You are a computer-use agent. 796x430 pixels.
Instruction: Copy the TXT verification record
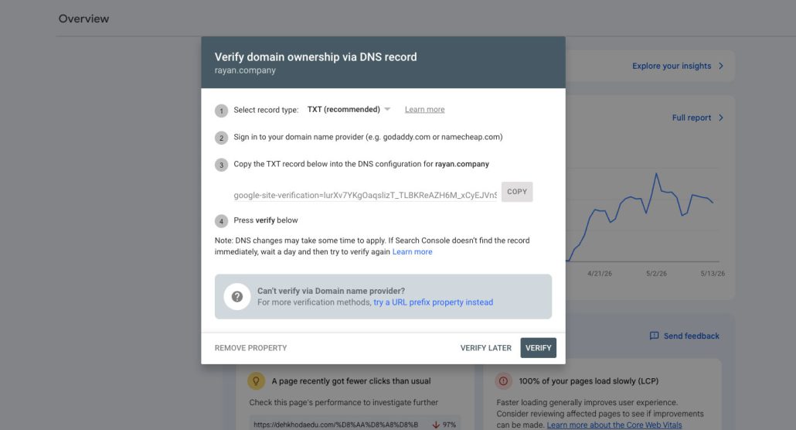[517, 192]
